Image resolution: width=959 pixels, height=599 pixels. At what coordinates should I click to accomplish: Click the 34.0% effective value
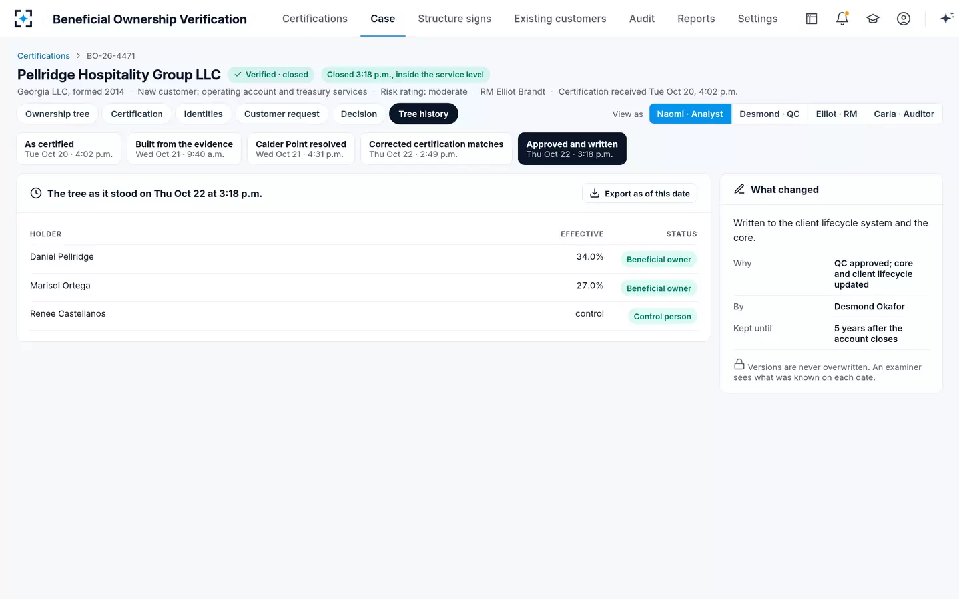click(590, 257)
